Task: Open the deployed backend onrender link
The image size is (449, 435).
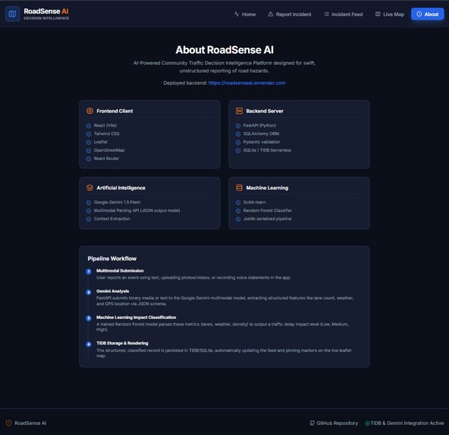Action: point(246,83)
